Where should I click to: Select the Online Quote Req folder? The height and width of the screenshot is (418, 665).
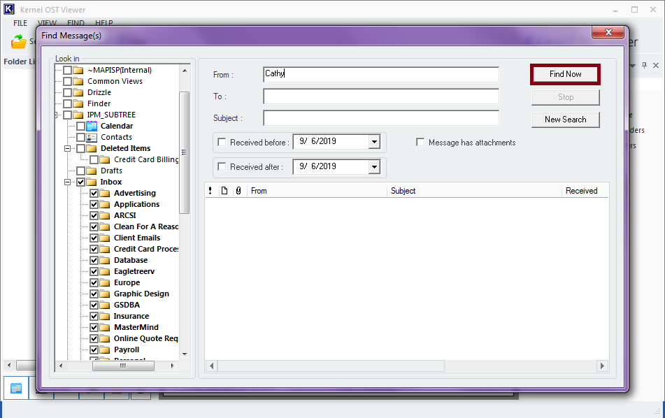(x=146, y=338)
